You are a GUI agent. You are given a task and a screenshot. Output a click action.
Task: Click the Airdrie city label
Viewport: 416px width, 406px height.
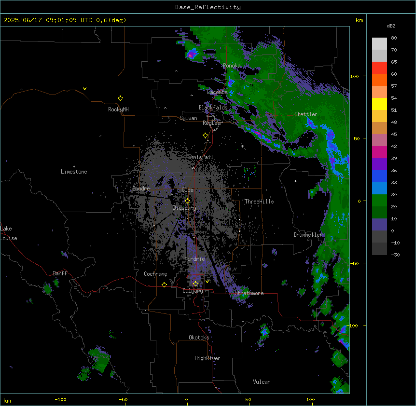195,259
